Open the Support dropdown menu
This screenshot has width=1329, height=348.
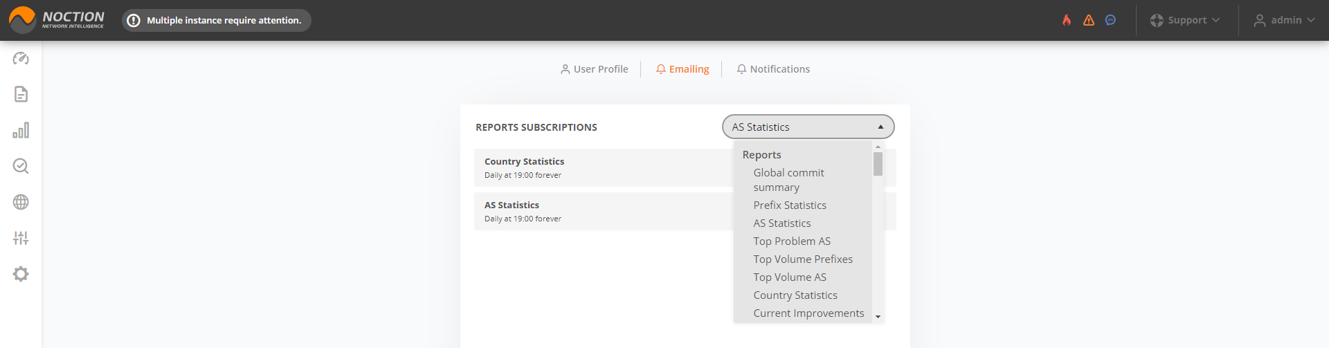coord(1185,21)
